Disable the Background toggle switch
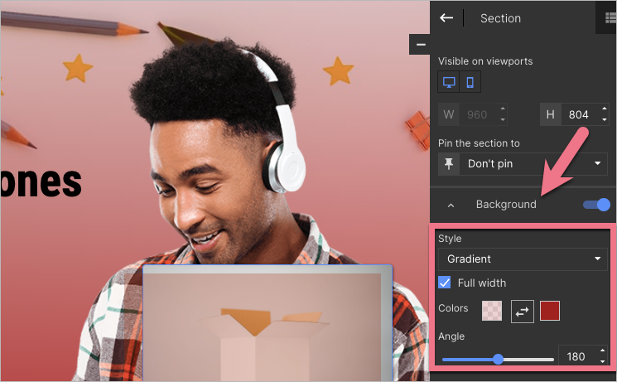This screenshot has width=617, height=382. 596,205
